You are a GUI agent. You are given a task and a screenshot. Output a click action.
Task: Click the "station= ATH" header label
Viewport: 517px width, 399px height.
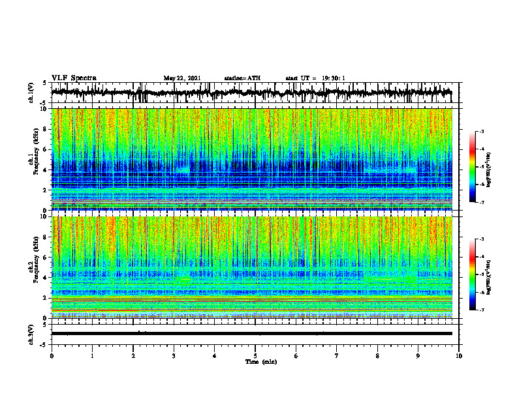242,78
